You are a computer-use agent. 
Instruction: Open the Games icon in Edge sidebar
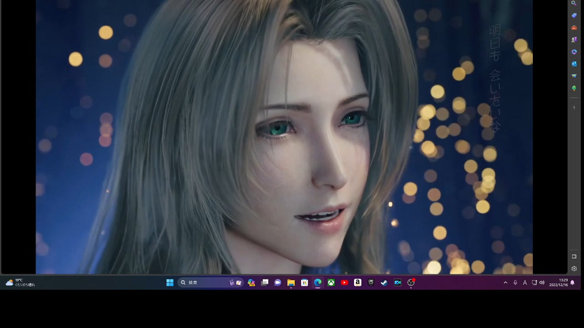[x=574, y=39]
